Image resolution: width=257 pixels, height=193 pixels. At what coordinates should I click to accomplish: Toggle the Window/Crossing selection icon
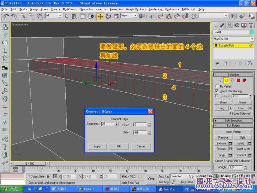[x=91, y=16]
